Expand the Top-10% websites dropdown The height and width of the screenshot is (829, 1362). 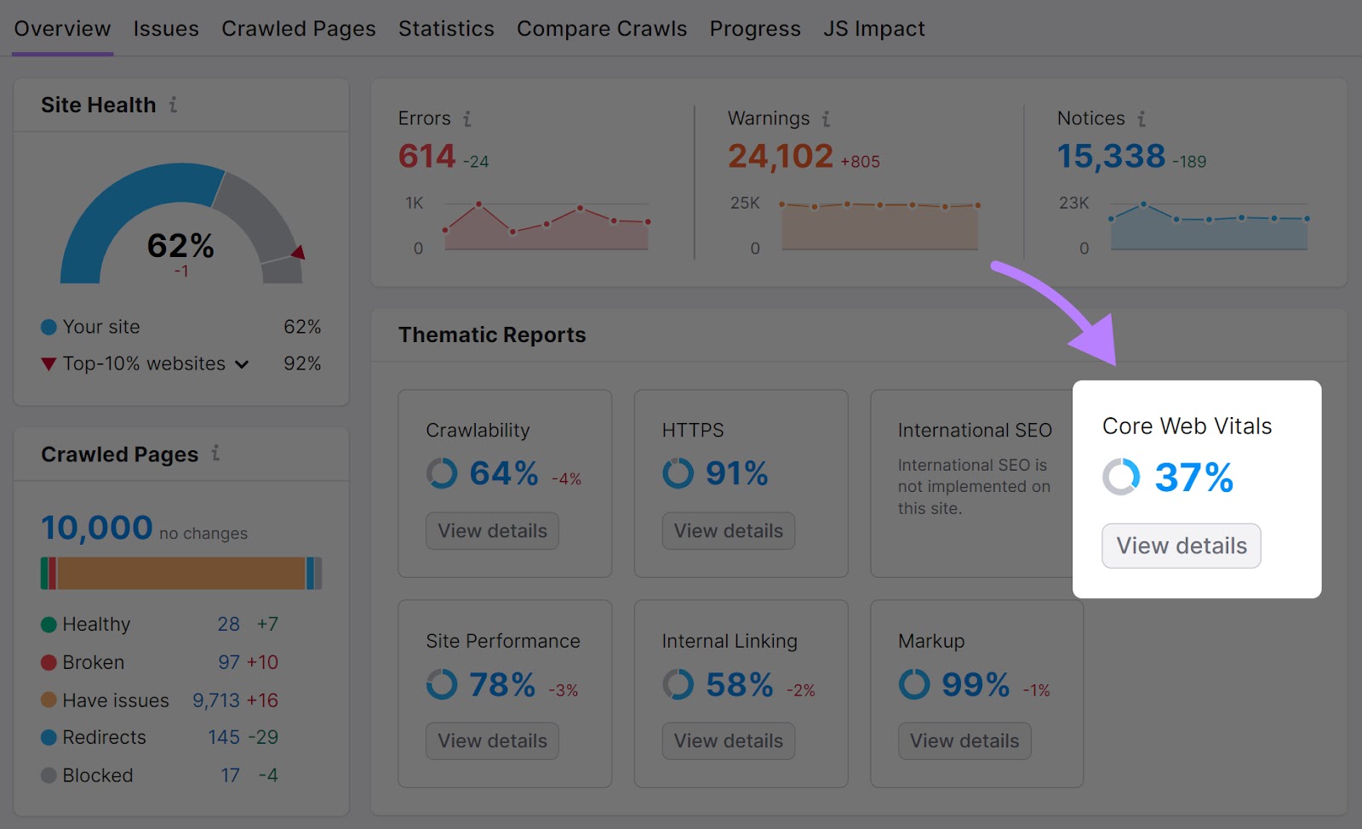(x=243, y=363)
